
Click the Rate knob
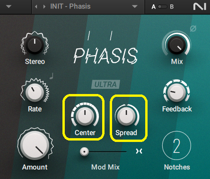tap(35, 93)
